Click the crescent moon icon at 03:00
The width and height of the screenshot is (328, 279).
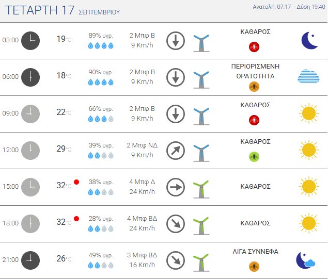point(309,40)
